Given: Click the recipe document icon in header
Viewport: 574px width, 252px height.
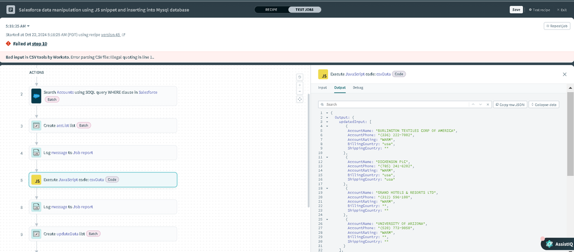Looking at the screenshot, I should coord(10,10).
